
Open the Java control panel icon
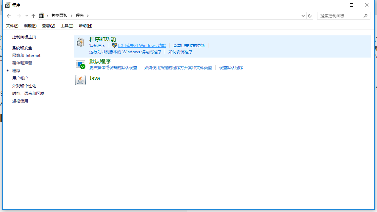80,80
